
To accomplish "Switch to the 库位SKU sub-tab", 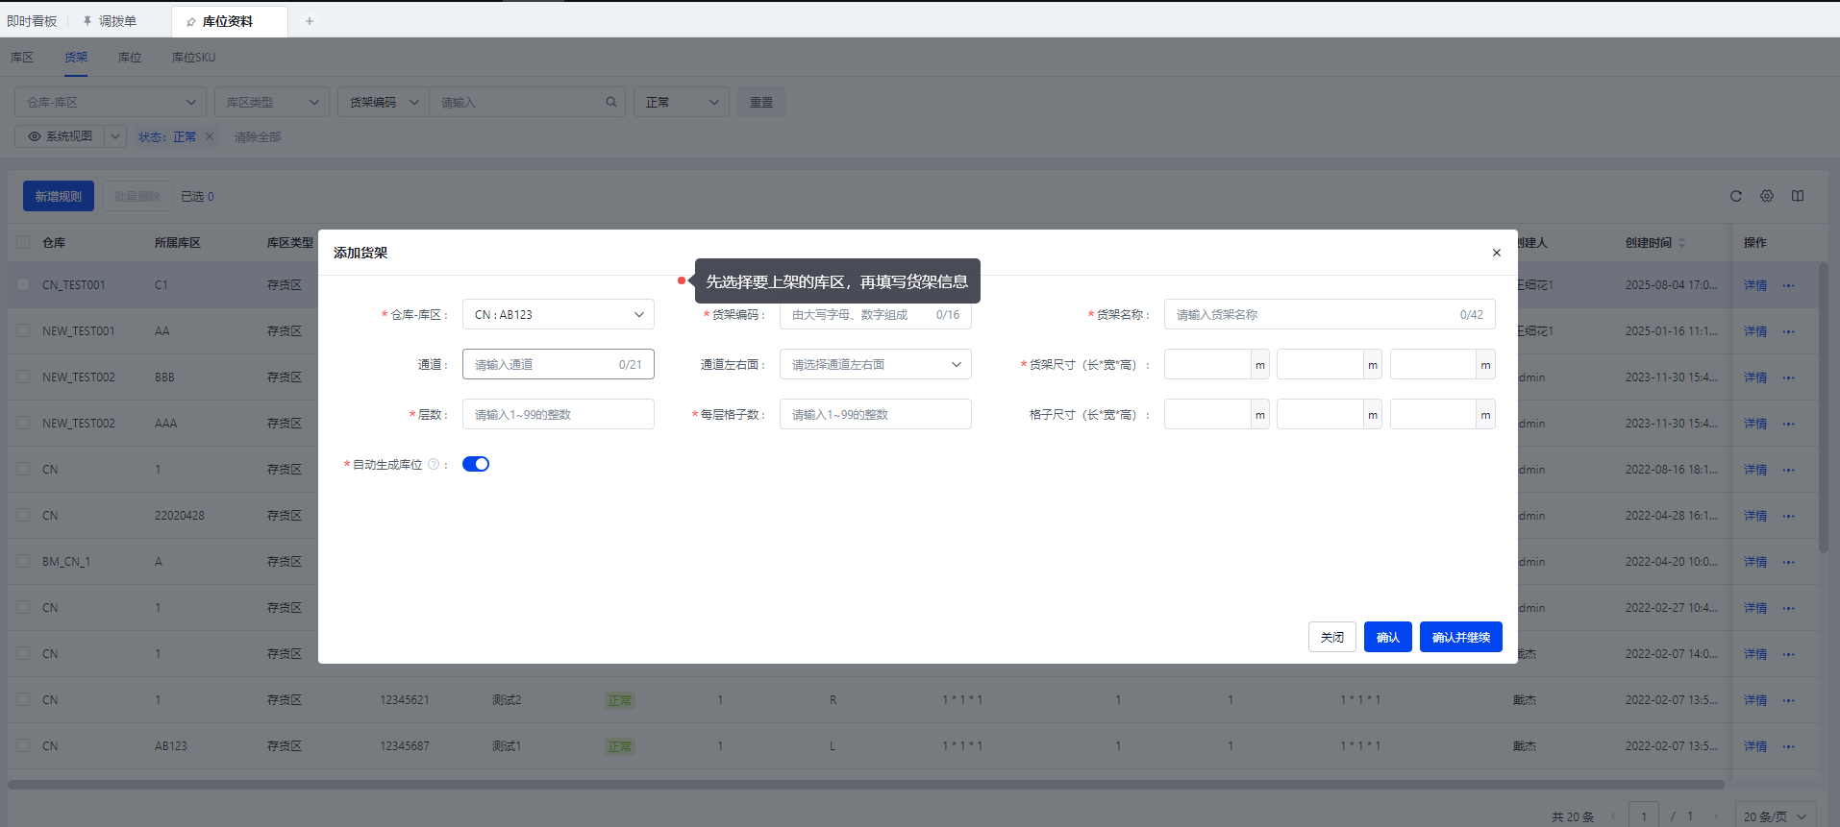I will click(193, 58).
